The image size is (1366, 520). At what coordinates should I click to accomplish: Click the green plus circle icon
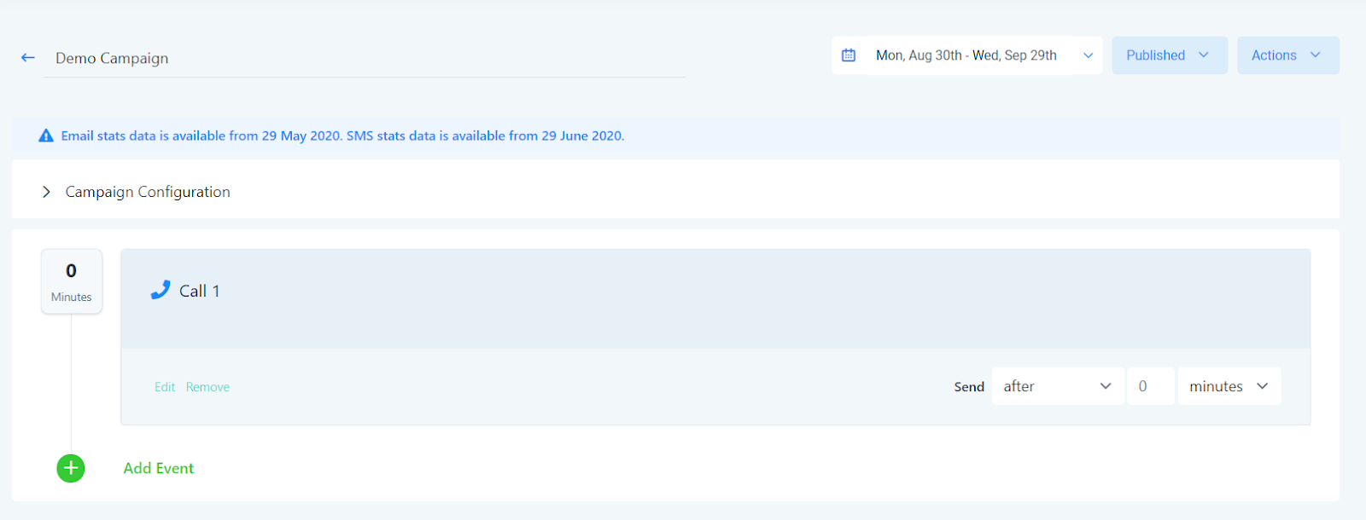[x=71, y=468]
